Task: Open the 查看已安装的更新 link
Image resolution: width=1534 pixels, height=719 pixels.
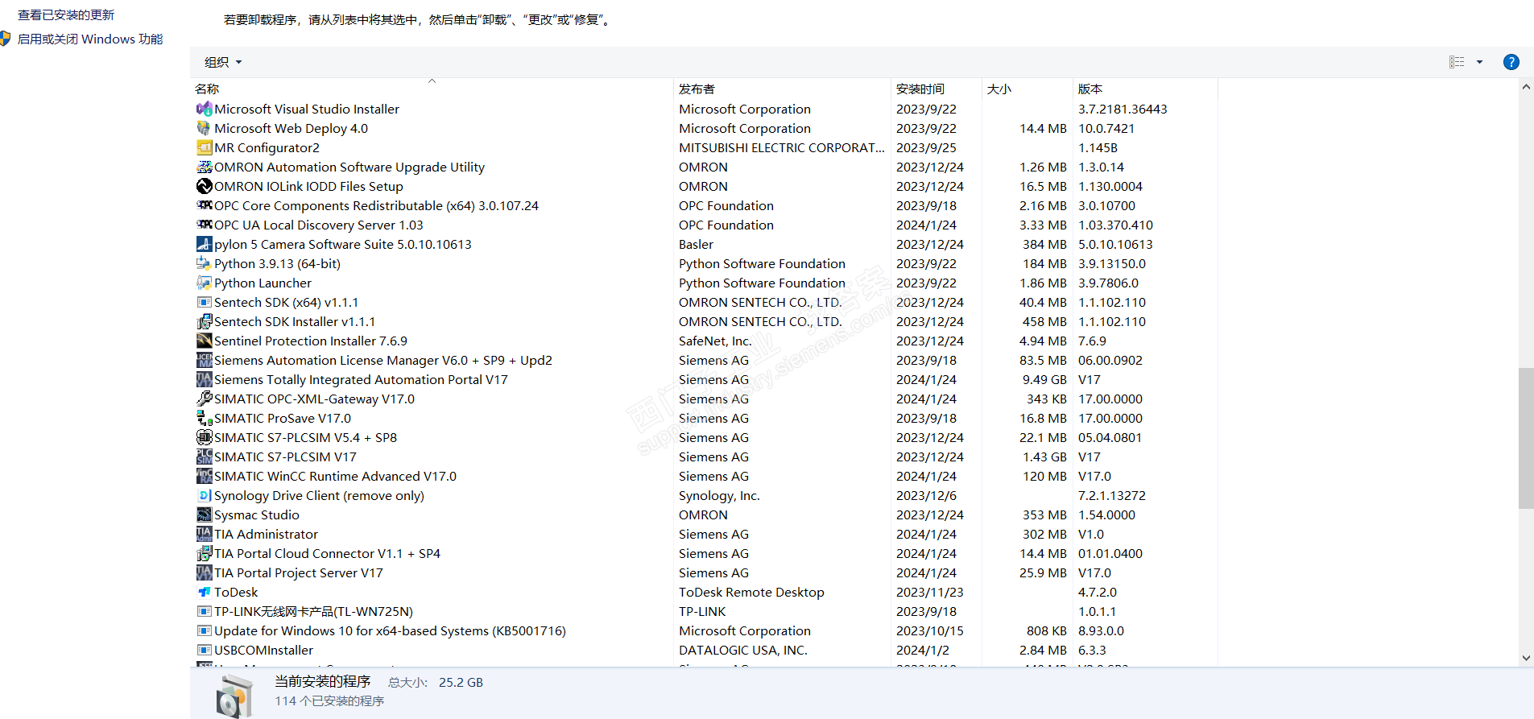Action: point(66,14)
